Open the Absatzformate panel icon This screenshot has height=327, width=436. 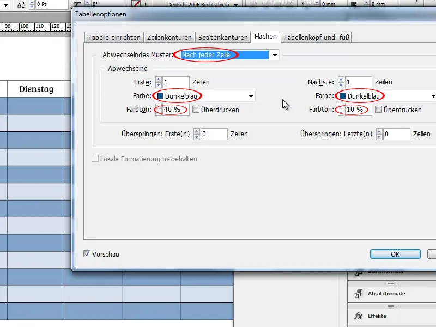pos(358,294)
